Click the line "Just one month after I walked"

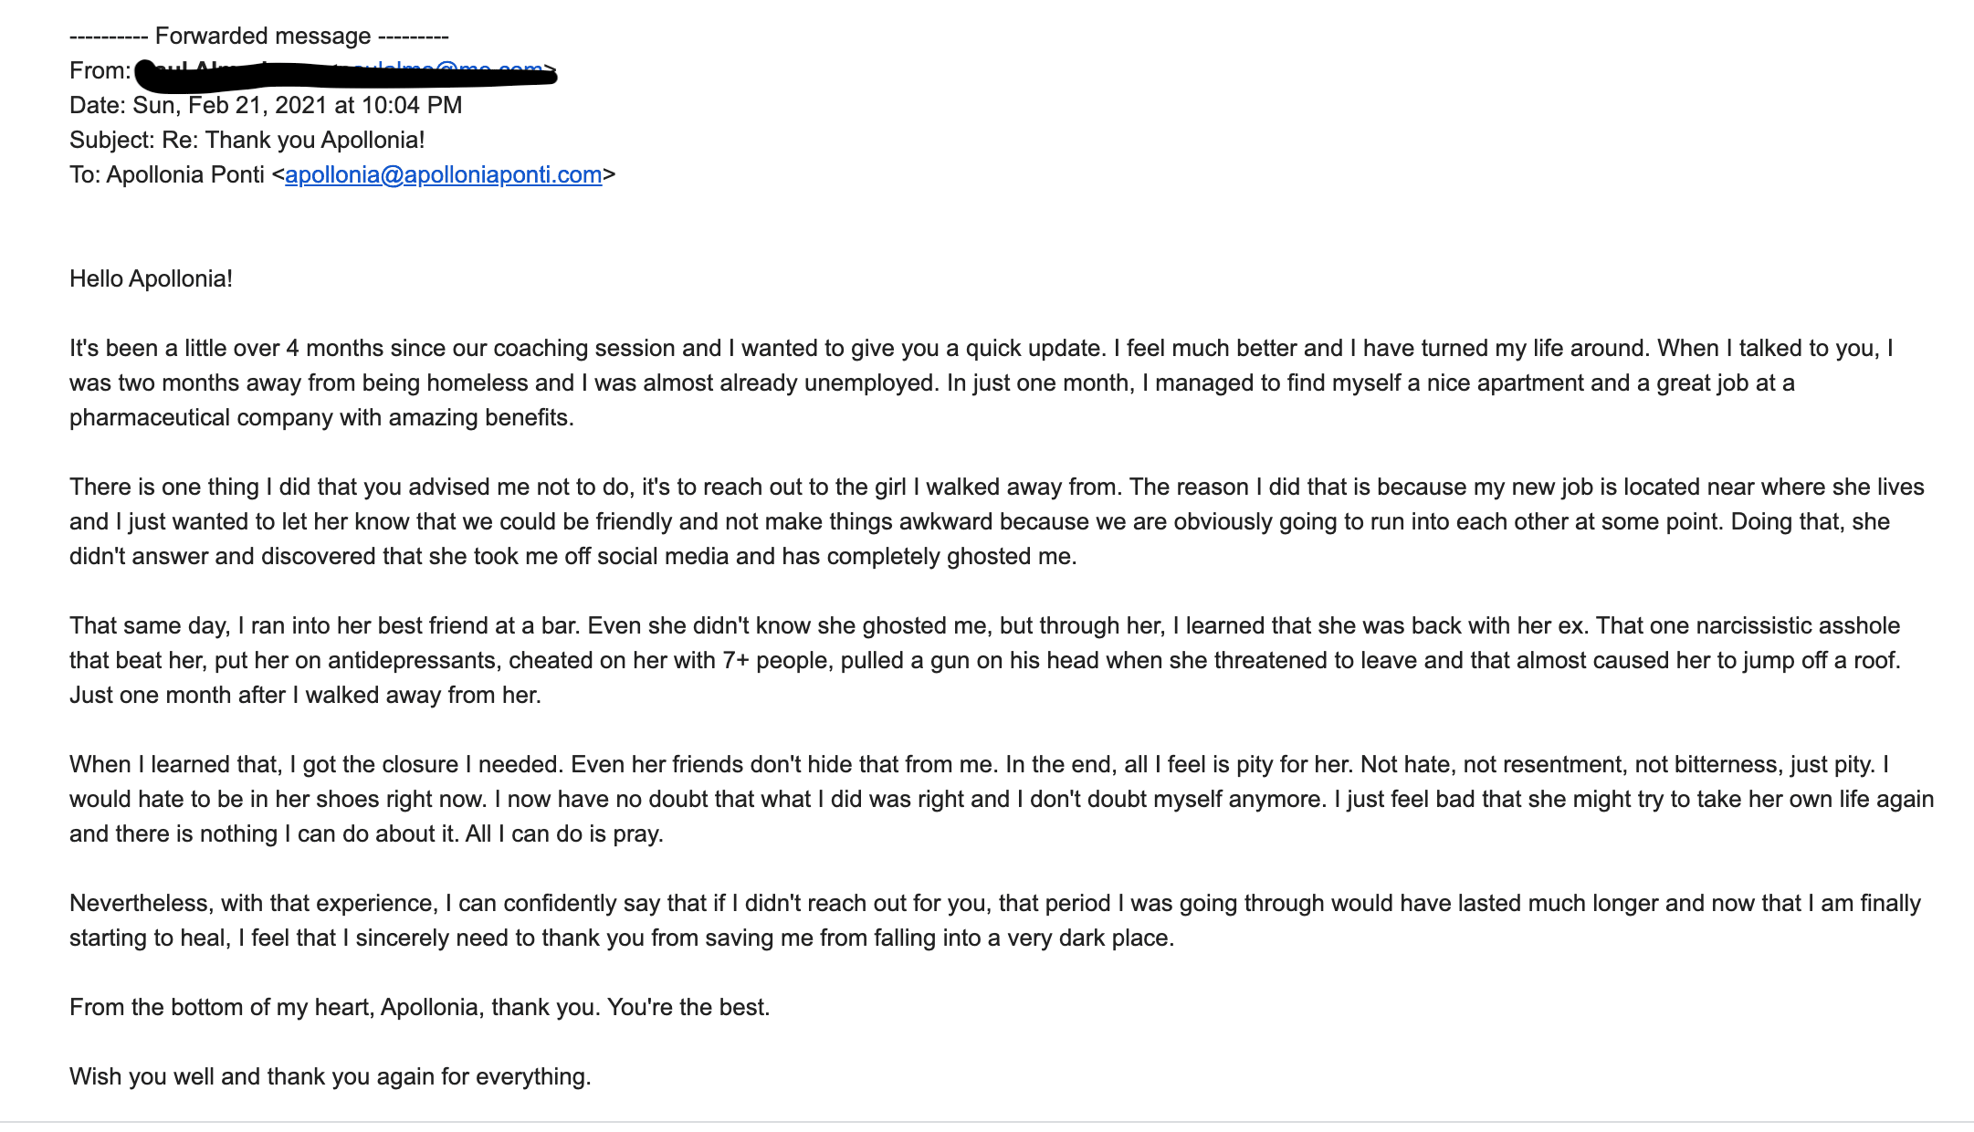tap(305, 695)
